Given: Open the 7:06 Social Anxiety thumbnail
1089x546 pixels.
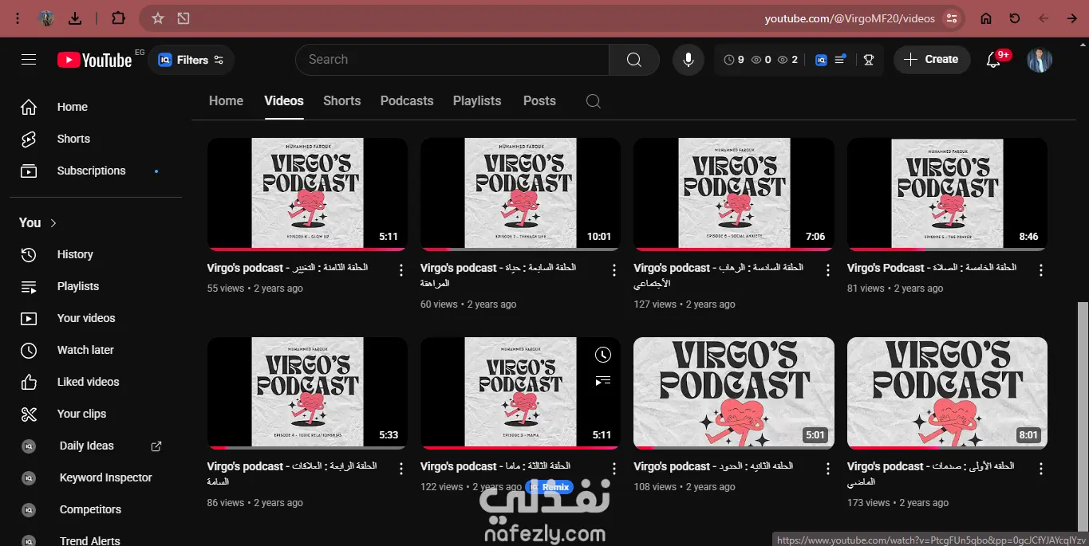Looking at the screenshot, I should [x=734, y=194].
